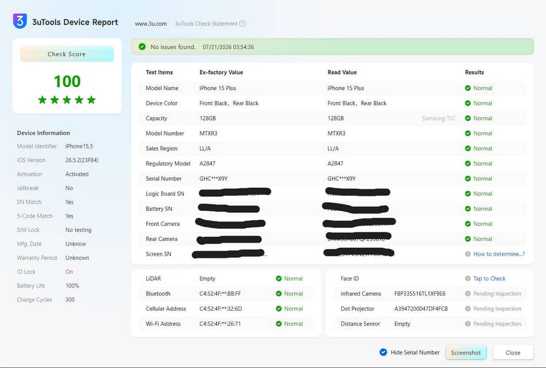Open the www.3u.com link
This screenshot has height=368, width=546.
[x=151, y=24]
